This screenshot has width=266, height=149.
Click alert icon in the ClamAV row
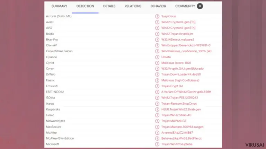(x=157, y=45)
